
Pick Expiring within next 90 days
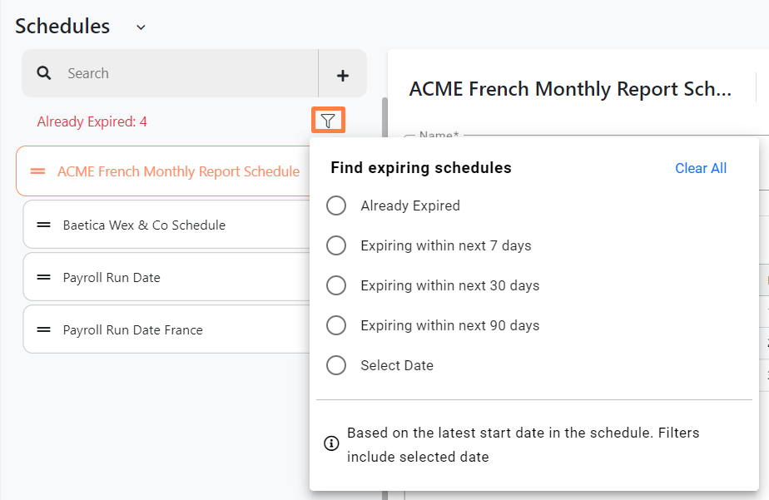point(336,325)
